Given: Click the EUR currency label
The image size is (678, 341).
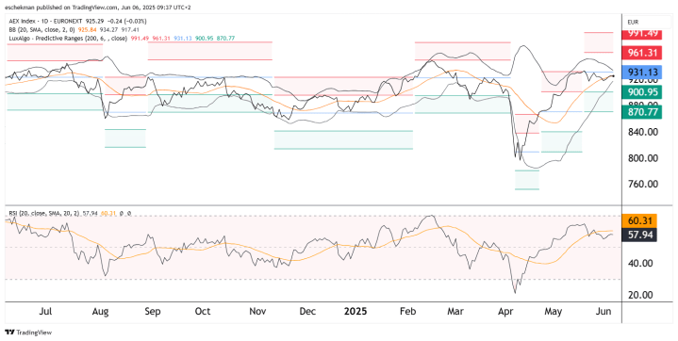Looking at the screenshot, I should pos(633,22).
